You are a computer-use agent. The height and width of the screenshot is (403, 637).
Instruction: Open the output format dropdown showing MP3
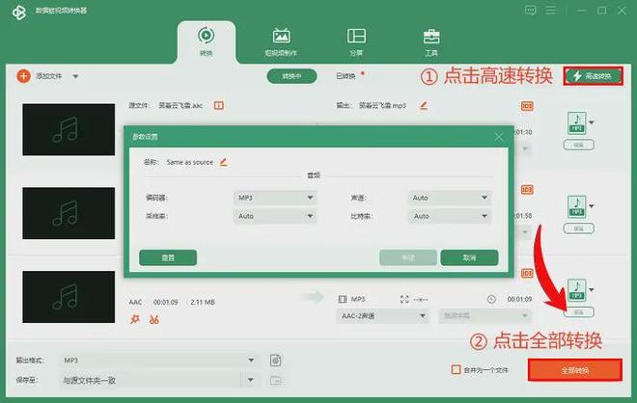point(159,360)
